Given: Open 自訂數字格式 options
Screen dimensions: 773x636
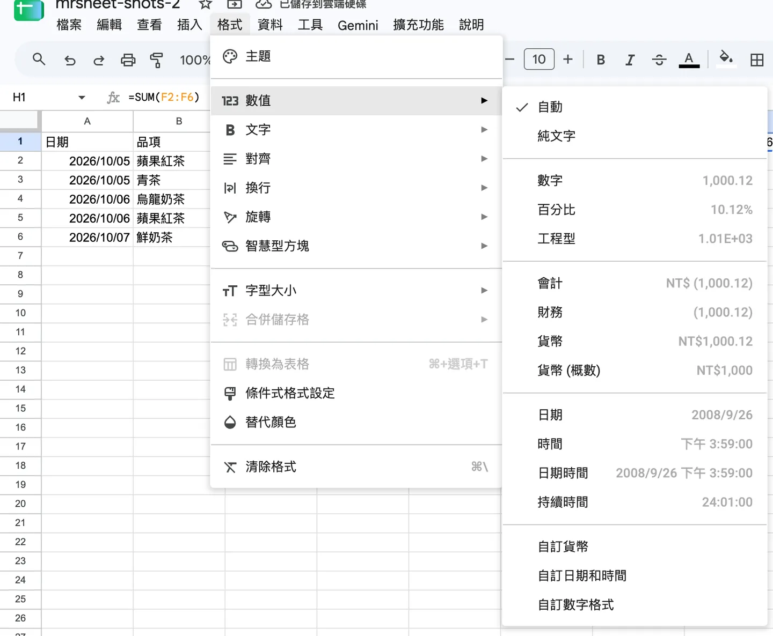Looking at the screenshot, I should [635, 604].
